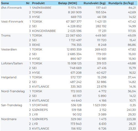The height and width of the screenshot is (131, 138).
Task: Click the Rundvekt (kg) column header
Action: tap(94, 3)
